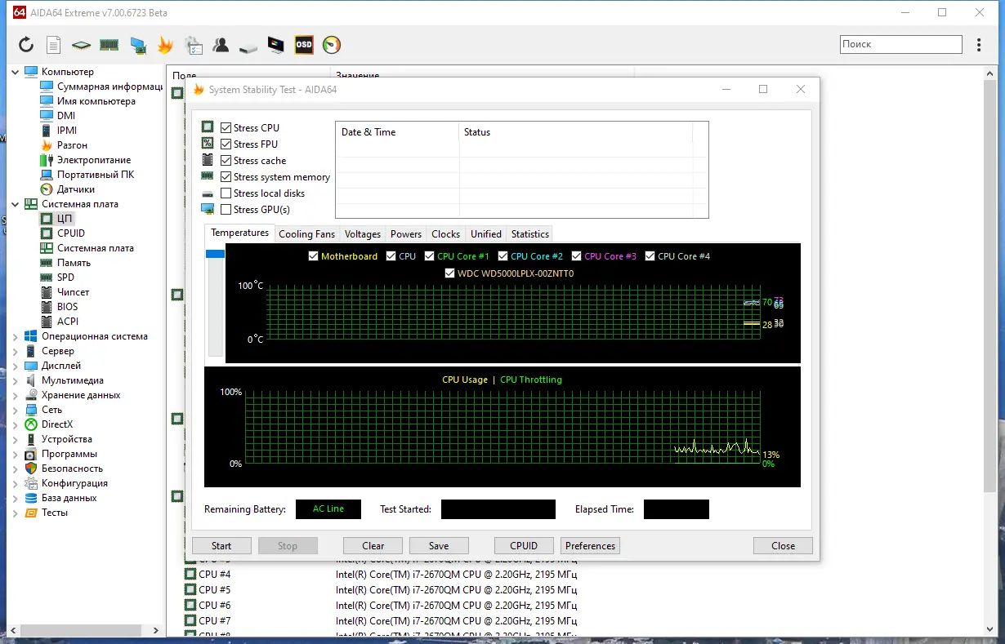The width and height of the screenshot is (1005, 644).
Task: Toggle the WDC WD5000LPLX-00ZNTT0 graph checkbox
Action: pos(450,273)
